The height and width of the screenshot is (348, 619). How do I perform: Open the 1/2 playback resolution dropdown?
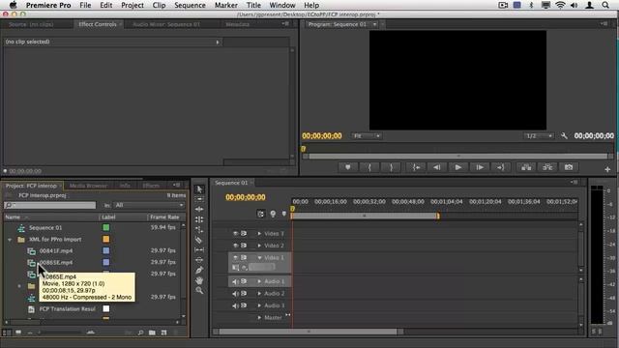tap(539, 135)
